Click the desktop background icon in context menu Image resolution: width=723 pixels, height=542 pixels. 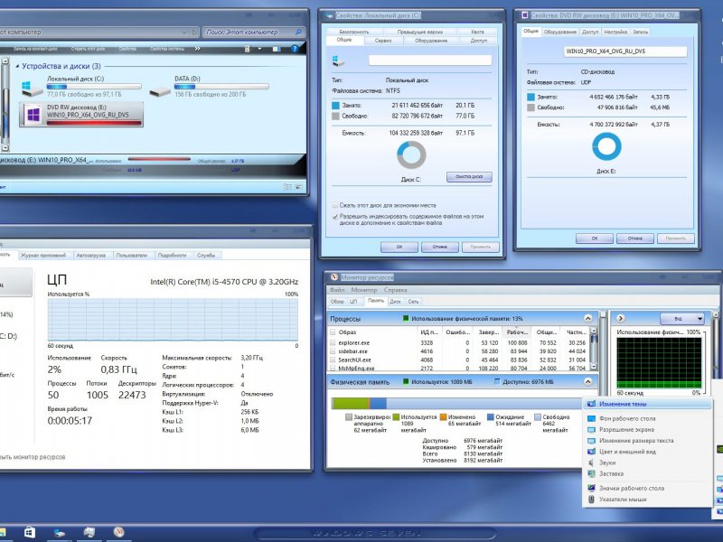pyautogui.click(x=591, y=418)
